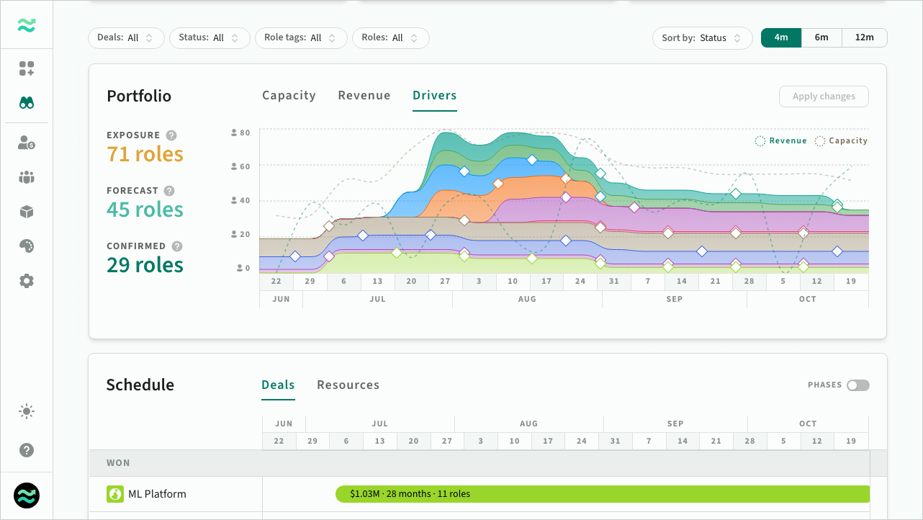Switch to the Resources schedule tab
The image size is (923, 520).
tap(348, 385)
